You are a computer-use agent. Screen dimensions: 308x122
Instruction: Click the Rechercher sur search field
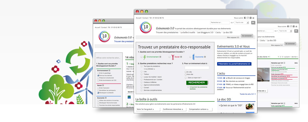[x=220, y=23]
